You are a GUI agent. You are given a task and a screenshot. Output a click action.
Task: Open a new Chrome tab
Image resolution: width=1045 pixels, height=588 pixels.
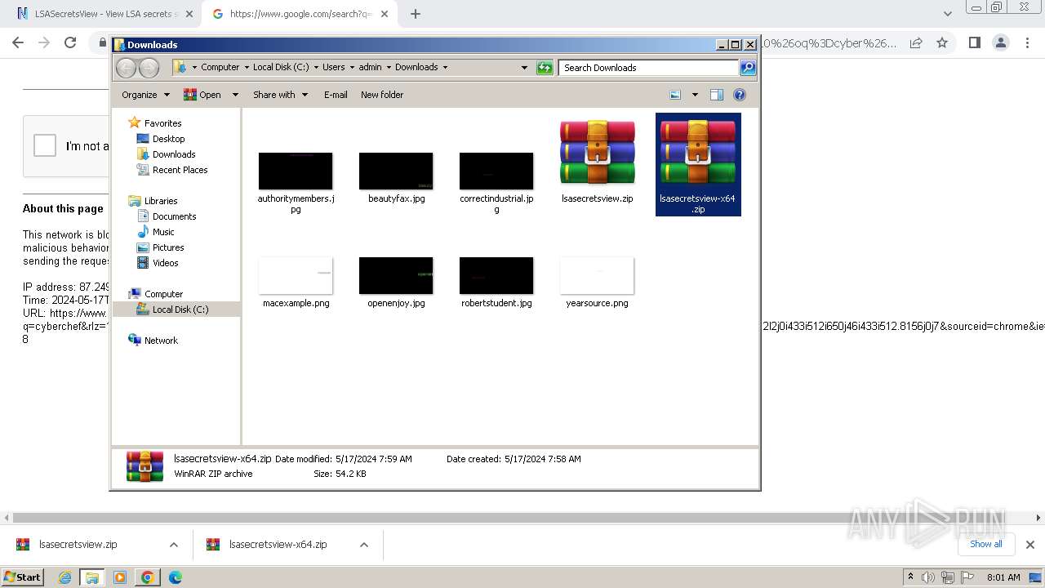click(416, 14)
